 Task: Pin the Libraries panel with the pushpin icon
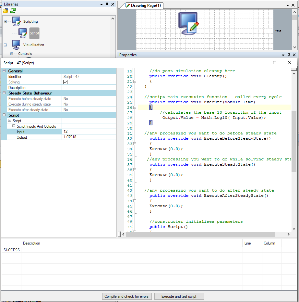(107, 4)
